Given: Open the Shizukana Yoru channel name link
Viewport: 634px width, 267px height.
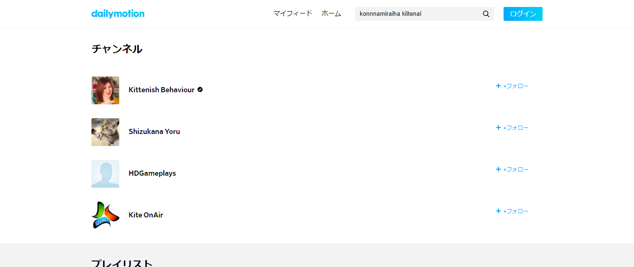Looking at the screenshot, I should point(154,132).
